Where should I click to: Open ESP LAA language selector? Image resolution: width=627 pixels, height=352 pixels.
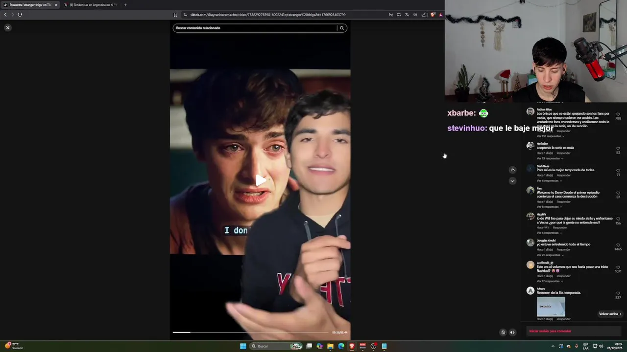point(586,346)
